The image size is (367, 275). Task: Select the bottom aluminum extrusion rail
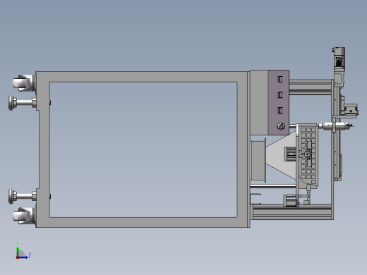tap(291, 212)
